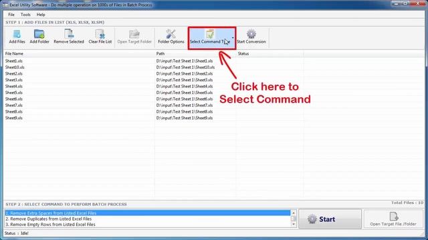
Task: Click the command list scrollbar thumb
Action: pyautogui.click(x=294, y=219)
